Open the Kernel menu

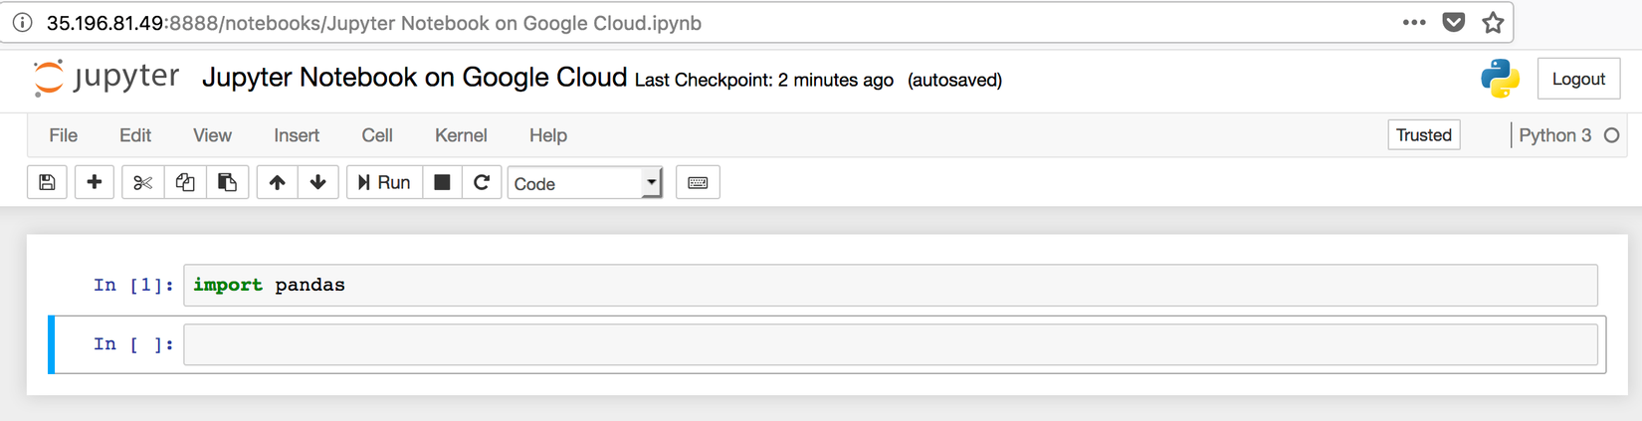click(461, 135)
